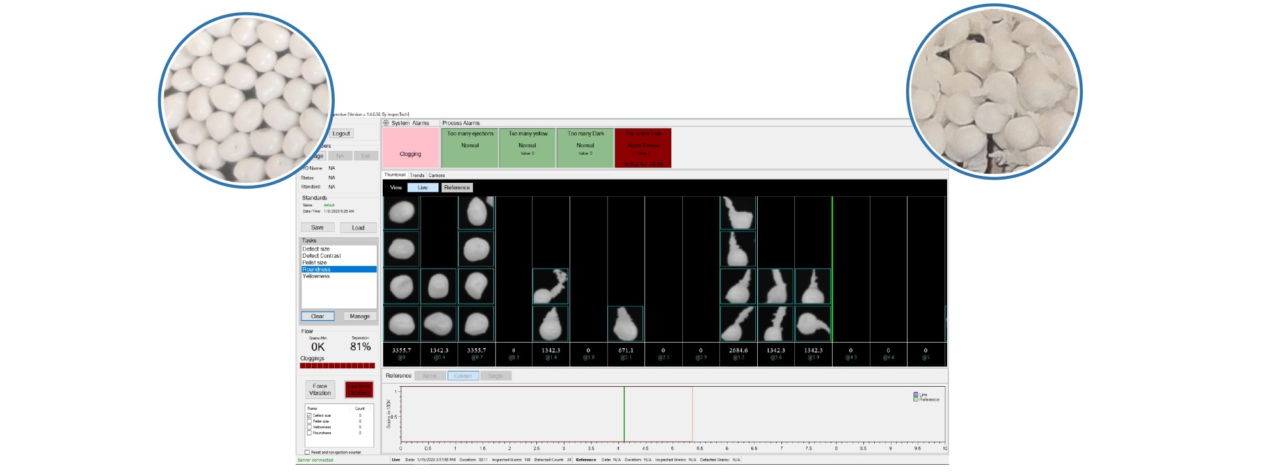
Task: Click the red Cloggings progress bar
Action: click(337, 366)
